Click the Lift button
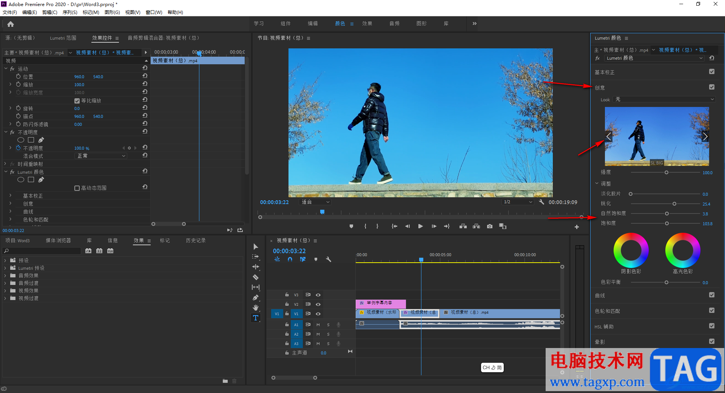Screen dimensions: 725x393 coord(463,226)
